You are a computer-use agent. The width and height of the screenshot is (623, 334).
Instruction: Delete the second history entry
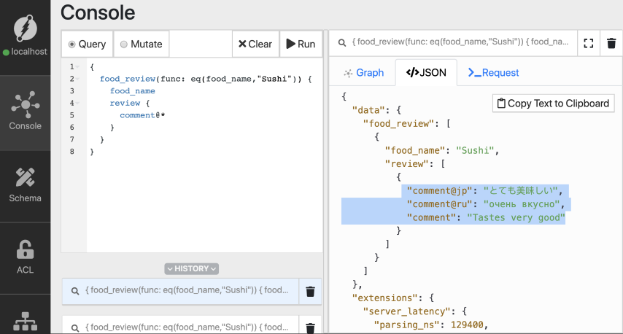(310, 327)
